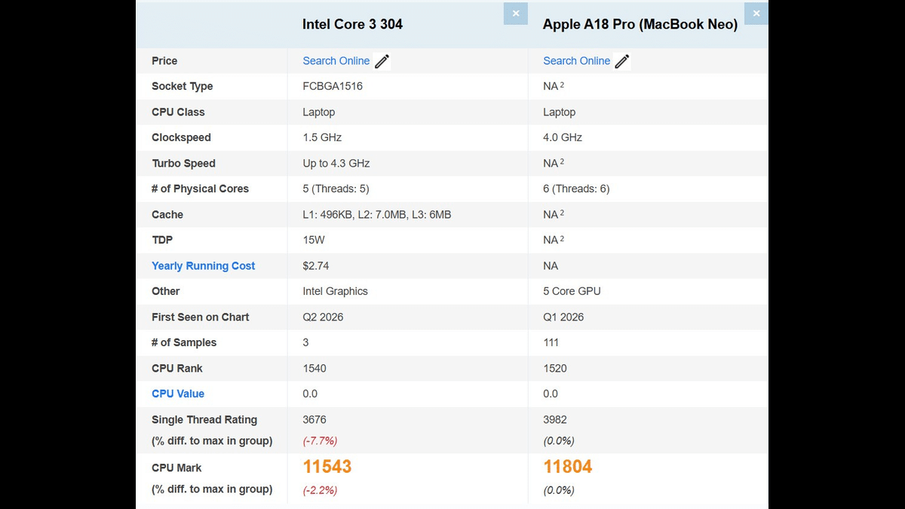This screenshot has height=509, width=905.
Task: Click the CPU Class row label
Action: coord(178,112)
